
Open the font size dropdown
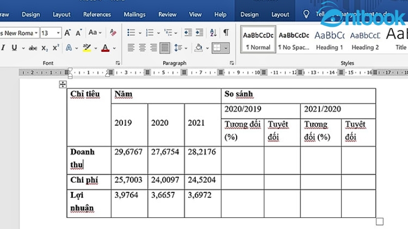point(58,33)
